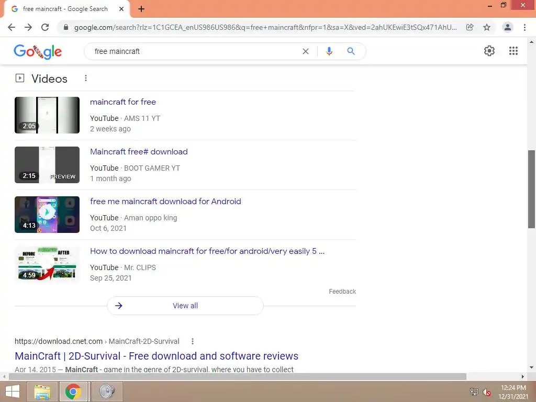The width and height of the screenshot is (536, 402).
Task: Click 'Aman oppo king' channel text
Action: pos(150,218)
